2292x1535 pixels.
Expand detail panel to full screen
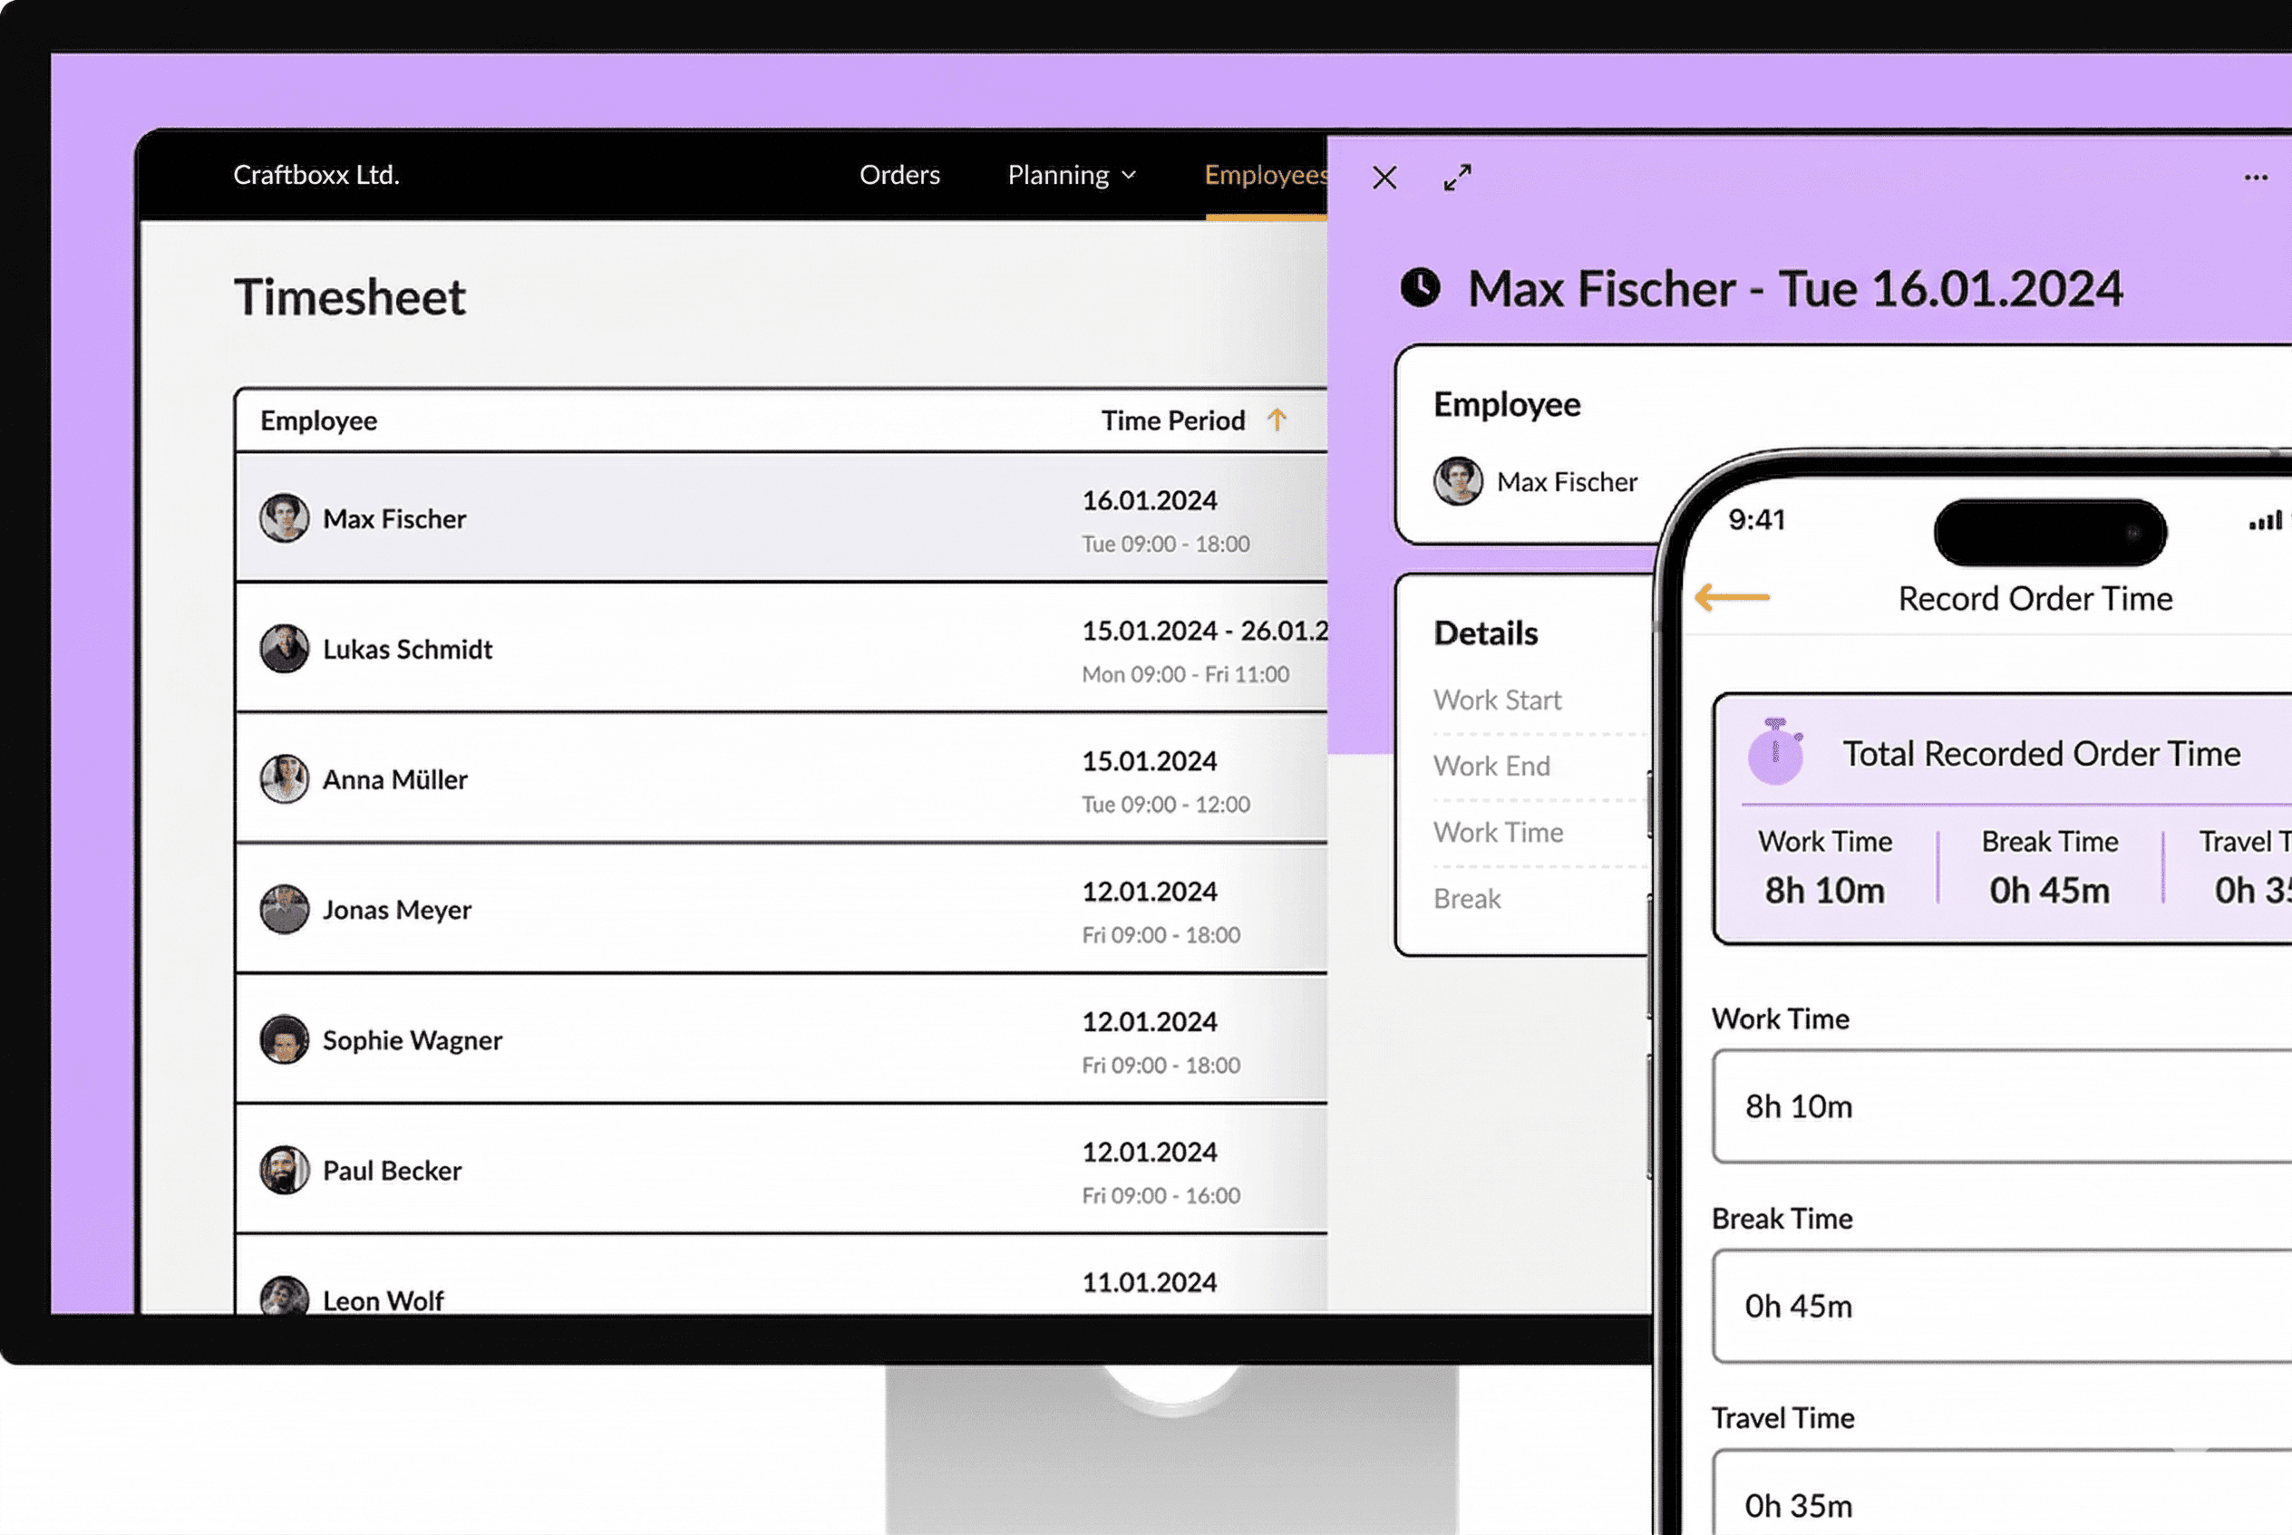tap(1456, 179)
